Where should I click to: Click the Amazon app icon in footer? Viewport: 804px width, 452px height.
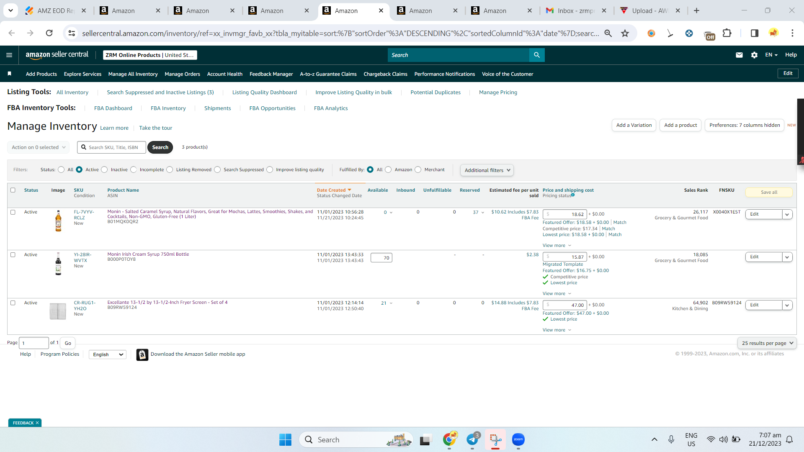click(142, 354)
